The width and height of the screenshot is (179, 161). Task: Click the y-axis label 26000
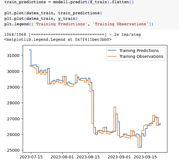point(13,135)
